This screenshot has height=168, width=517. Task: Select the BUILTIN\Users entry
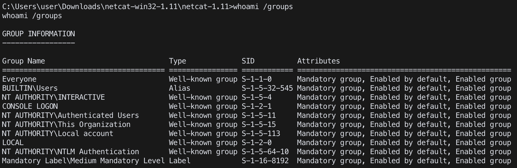[x=30, y=88]
